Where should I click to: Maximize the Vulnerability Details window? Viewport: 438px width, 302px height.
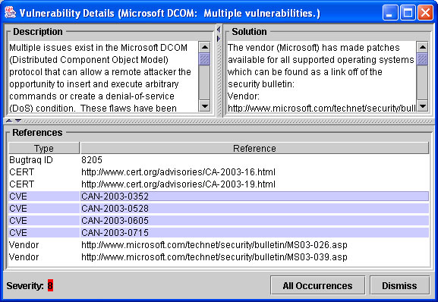tap(408, 13)
